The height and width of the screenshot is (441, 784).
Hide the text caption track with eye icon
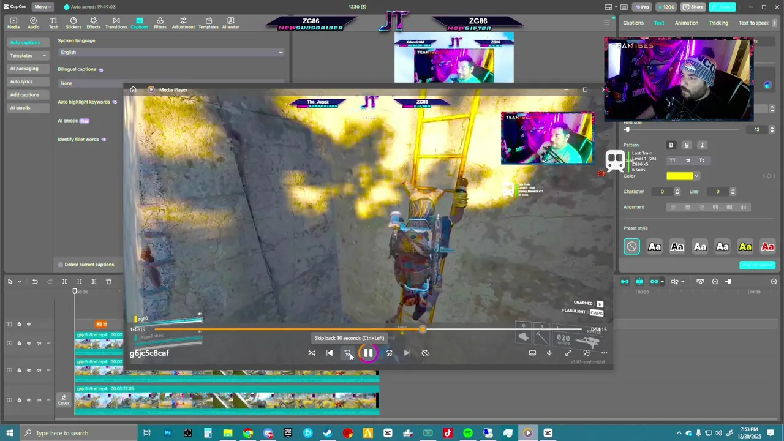tap(29, 324)
